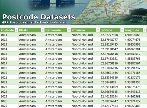Select postcode cell 1016

pos(9,59)
